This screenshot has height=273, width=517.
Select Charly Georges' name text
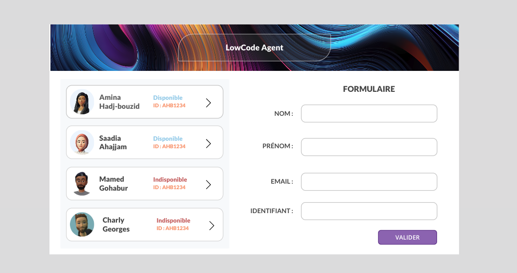point(116,225)
